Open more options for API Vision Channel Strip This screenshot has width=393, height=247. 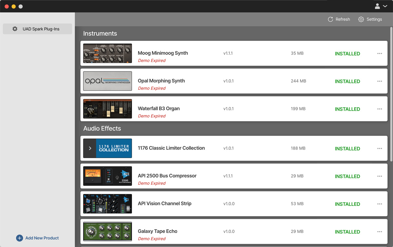click(x=380, y=204)
